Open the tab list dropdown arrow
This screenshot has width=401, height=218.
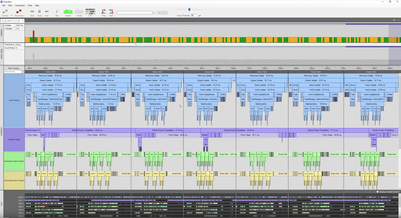(x=398, y=20)
